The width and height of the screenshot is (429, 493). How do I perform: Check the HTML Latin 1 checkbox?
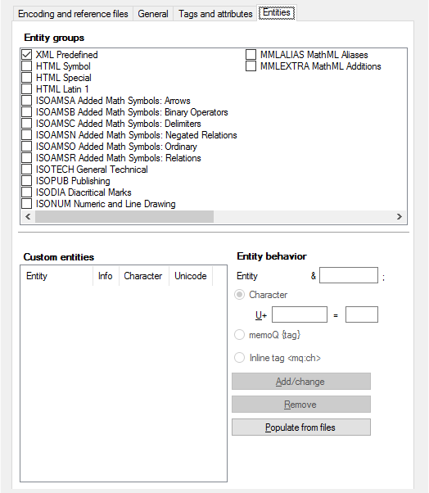pos(27,89)
